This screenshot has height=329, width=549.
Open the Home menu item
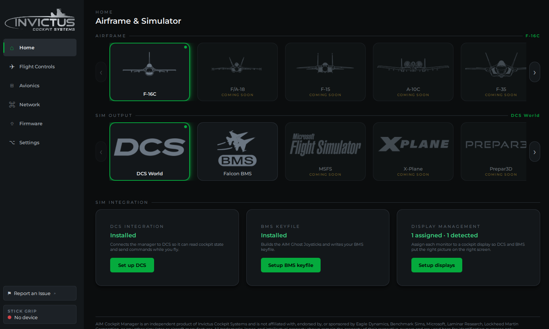click(40, 47)
